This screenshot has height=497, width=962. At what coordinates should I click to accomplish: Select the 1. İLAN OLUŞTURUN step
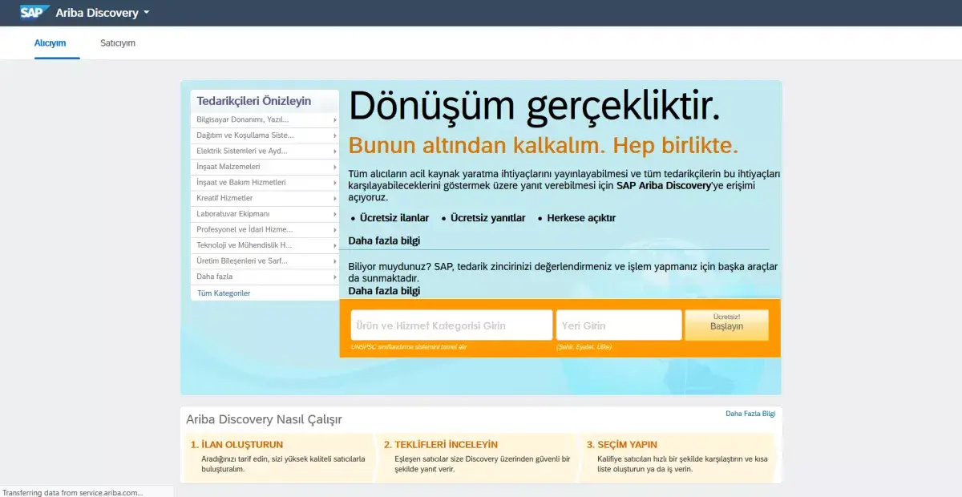[x=236, y=444]
